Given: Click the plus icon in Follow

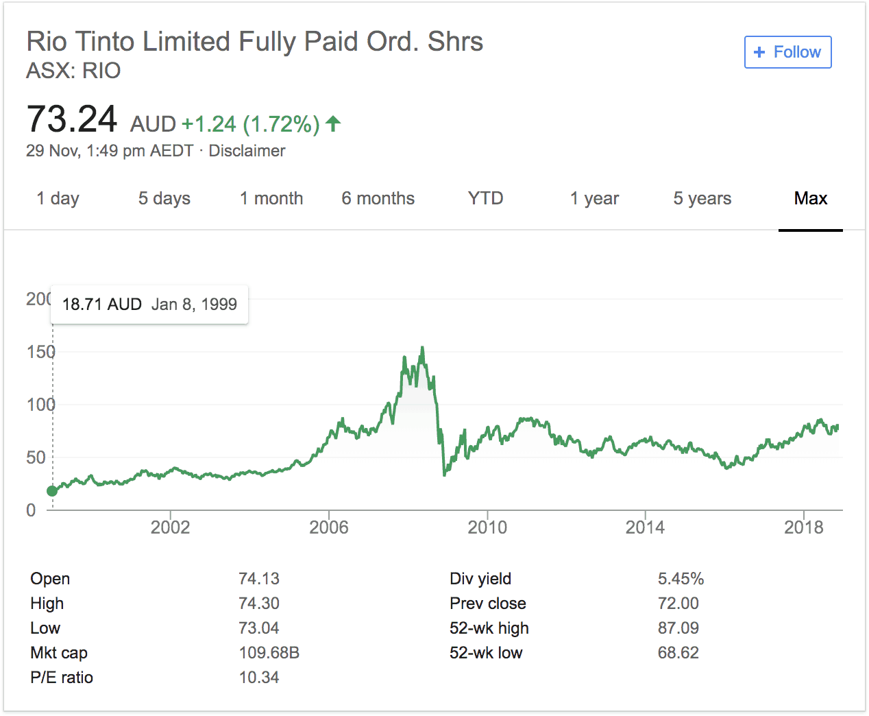Looking at the screenshot, I should 759,52.
